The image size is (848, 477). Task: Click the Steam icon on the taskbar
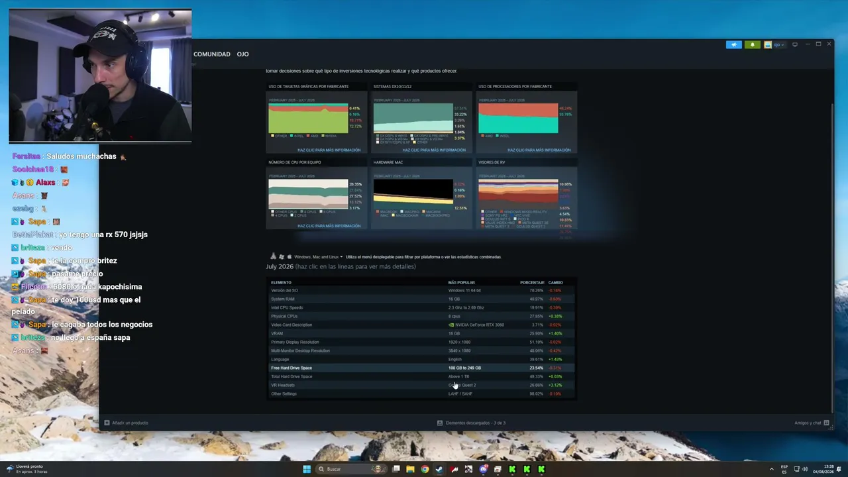[x=439, y=469]
